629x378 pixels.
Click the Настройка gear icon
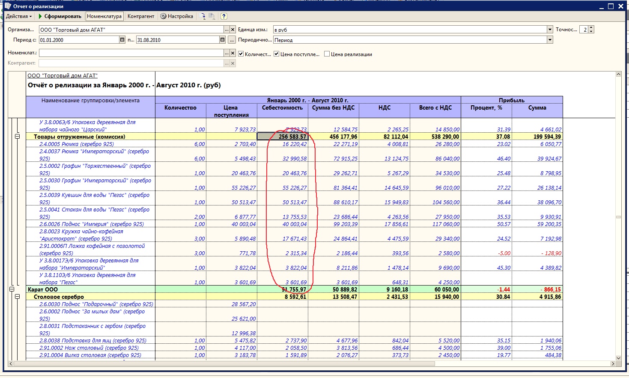point(164,16)
